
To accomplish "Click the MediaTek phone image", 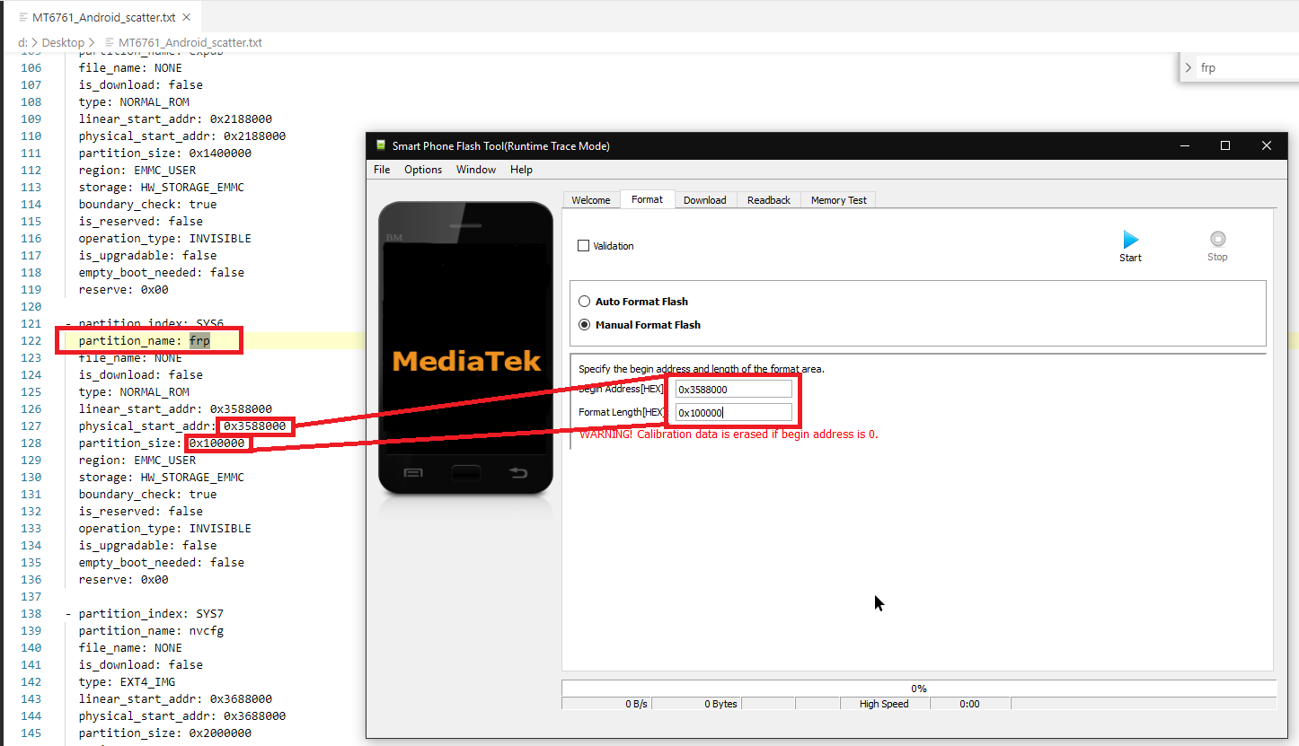I will [466, 348].
